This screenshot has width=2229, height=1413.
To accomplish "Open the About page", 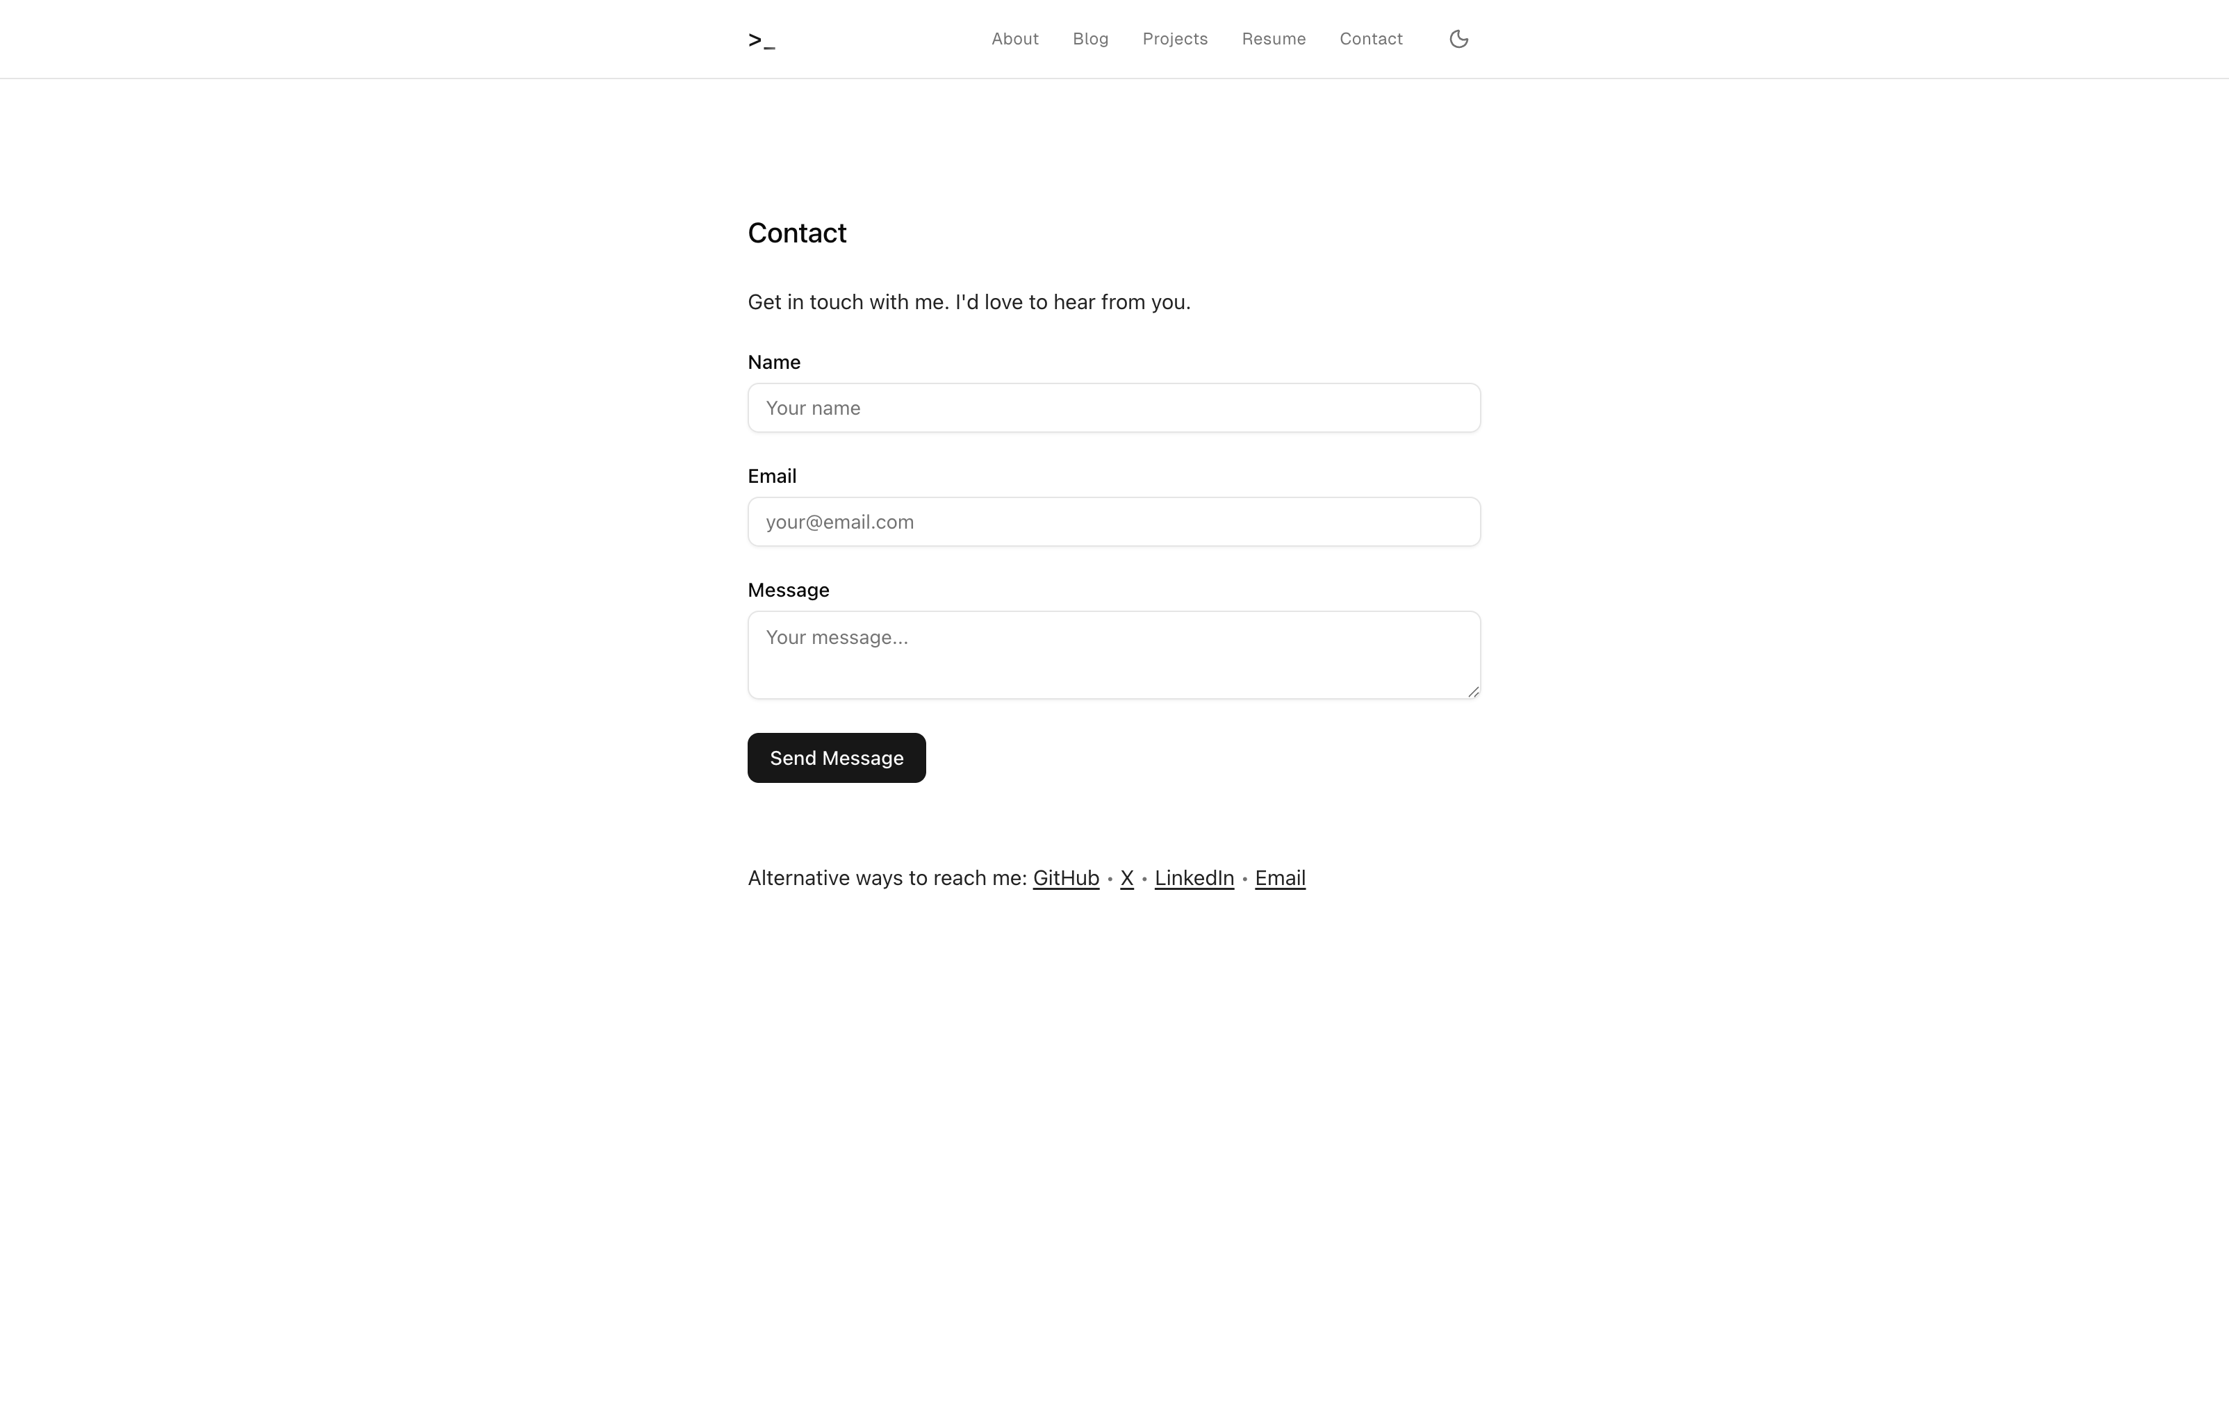I will point(1014,39).
